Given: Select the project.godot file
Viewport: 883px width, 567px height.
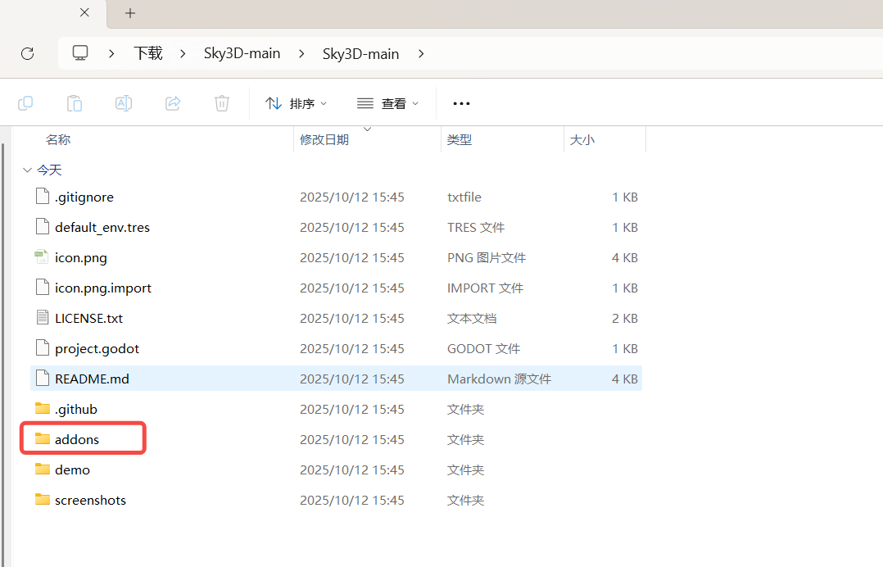Looking at the screenshot, I should tap(97, 348).
